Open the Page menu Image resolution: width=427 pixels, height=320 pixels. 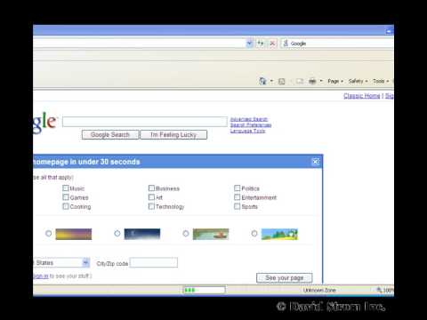click(x=335, y=81)
